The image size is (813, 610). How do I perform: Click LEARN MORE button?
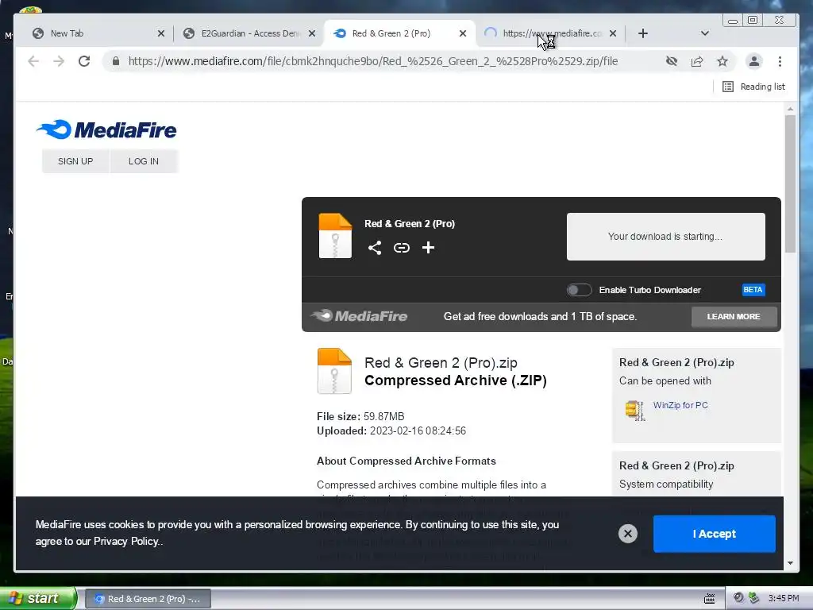pyautogui.click(x=734, y=316)
